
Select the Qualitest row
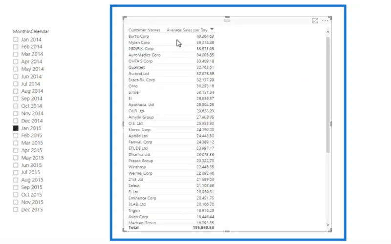click(x=171, y=67)
